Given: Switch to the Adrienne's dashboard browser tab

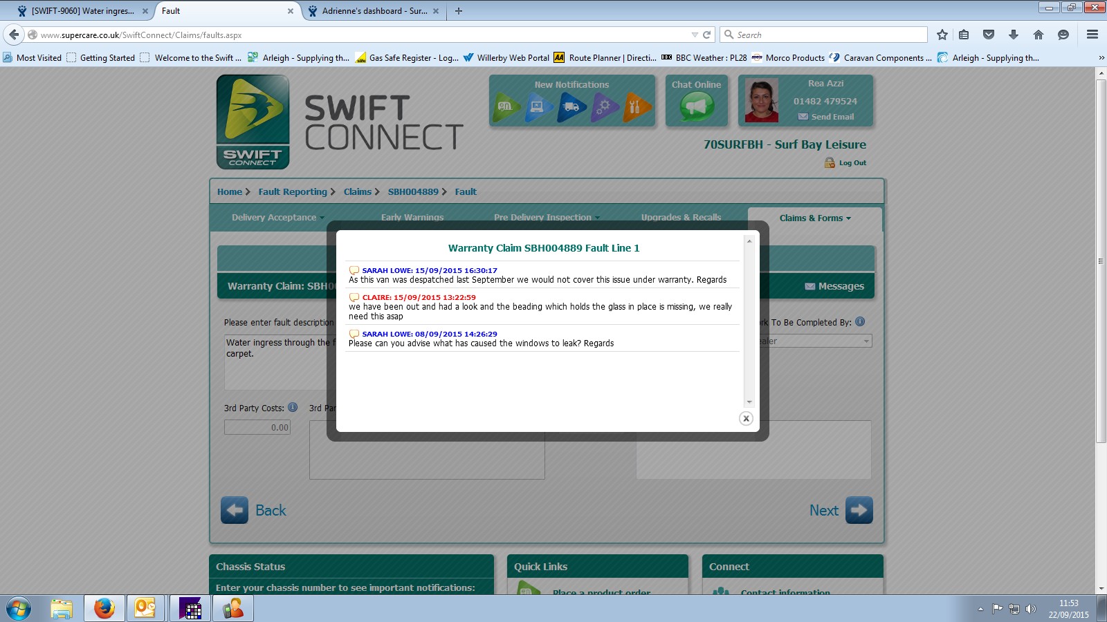Looking at the screenshot, I should 374,11.
